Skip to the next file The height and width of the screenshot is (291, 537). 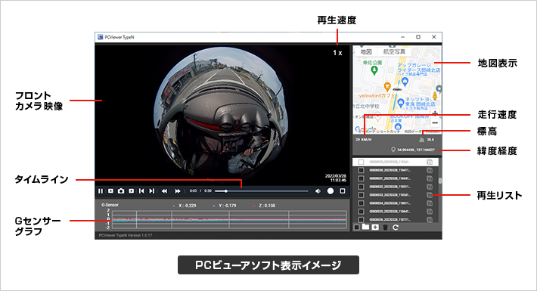click(152, 191)
